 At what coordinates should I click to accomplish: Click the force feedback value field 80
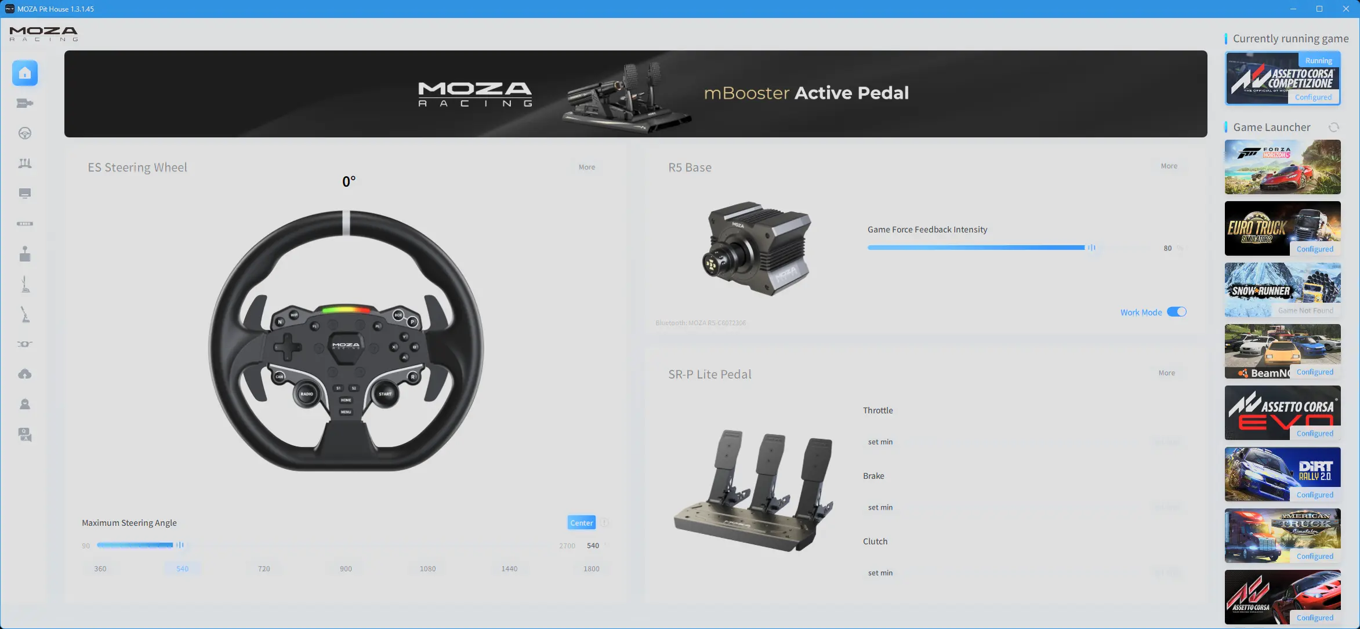coord(1167,248)
